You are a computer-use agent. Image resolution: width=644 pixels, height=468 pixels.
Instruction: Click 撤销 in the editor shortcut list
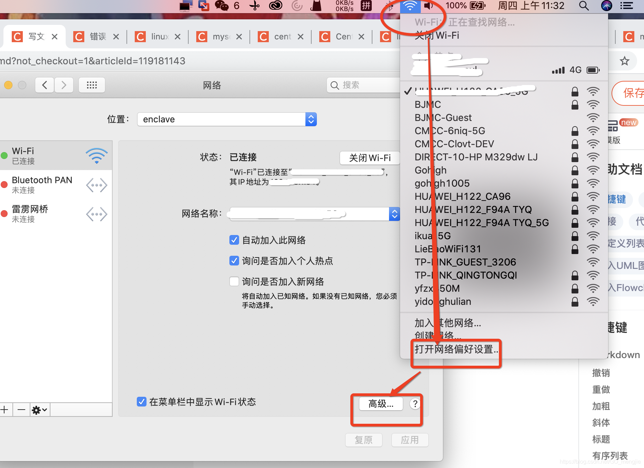601,373
